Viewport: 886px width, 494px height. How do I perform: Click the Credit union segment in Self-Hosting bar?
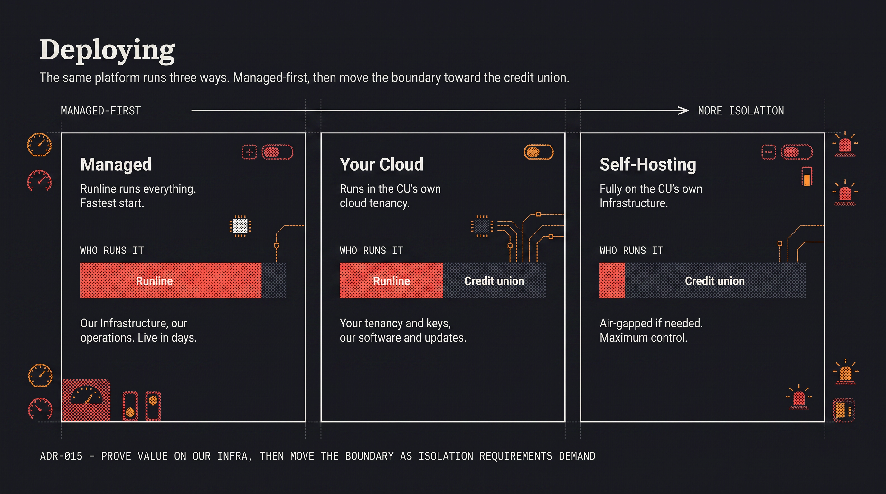[715, 281]
